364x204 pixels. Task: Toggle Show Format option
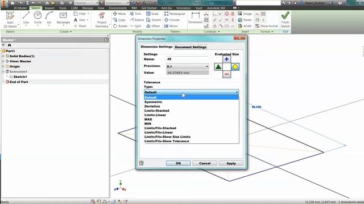point(267,26)
